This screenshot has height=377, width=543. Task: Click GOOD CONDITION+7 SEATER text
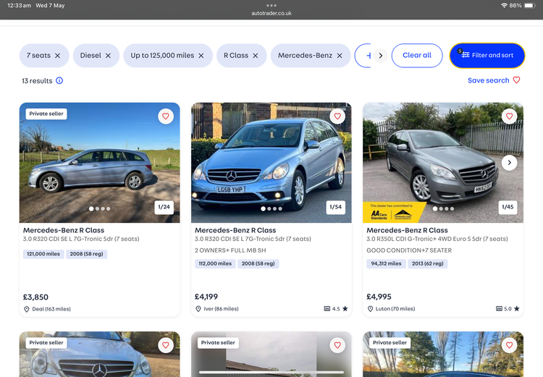click(x=409, y=250)
